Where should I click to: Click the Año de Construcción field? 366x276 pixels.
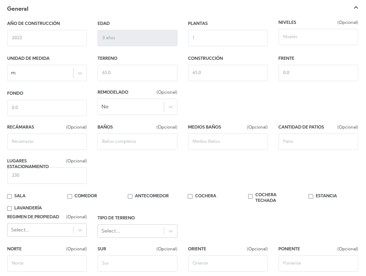pyautogui.click(x=47, y=38)
